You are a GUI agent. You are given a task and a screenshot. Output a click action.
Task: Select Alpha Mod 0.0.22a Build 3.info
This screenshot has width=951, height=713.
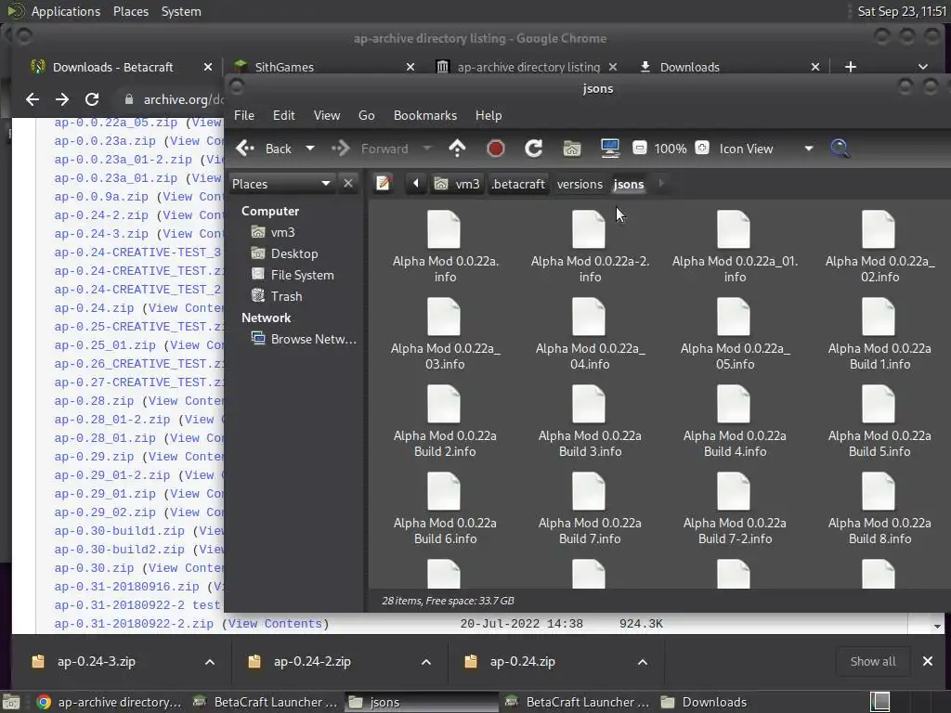590,421
